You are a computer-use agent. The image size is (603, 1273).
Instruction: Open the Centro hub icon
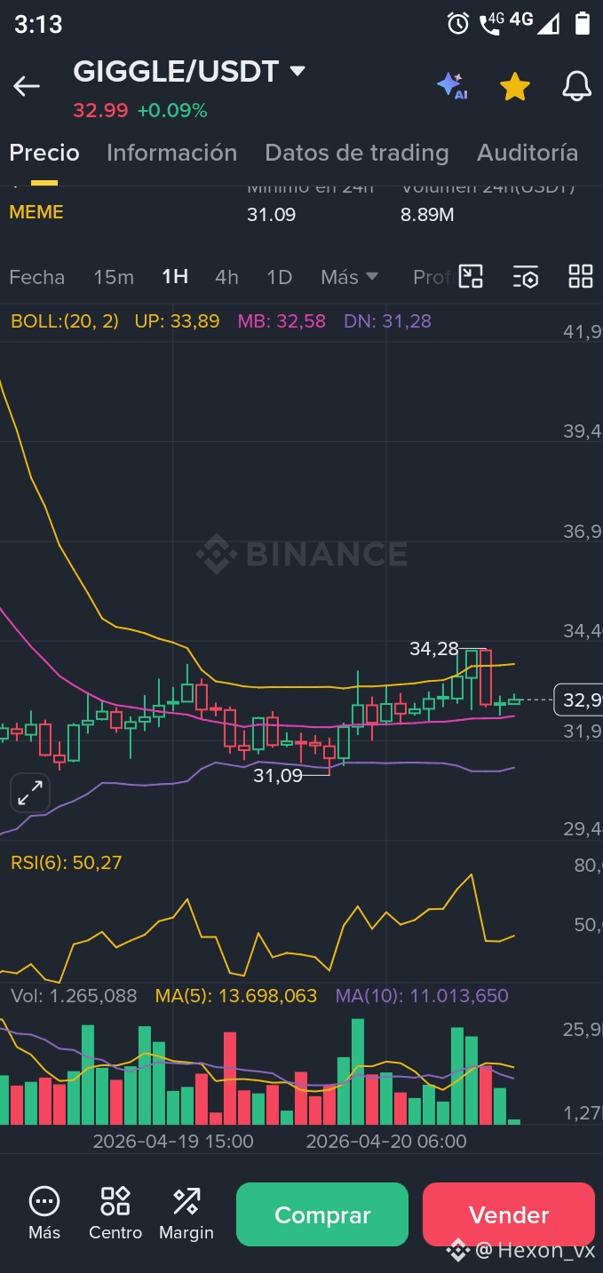[115, 1213]
